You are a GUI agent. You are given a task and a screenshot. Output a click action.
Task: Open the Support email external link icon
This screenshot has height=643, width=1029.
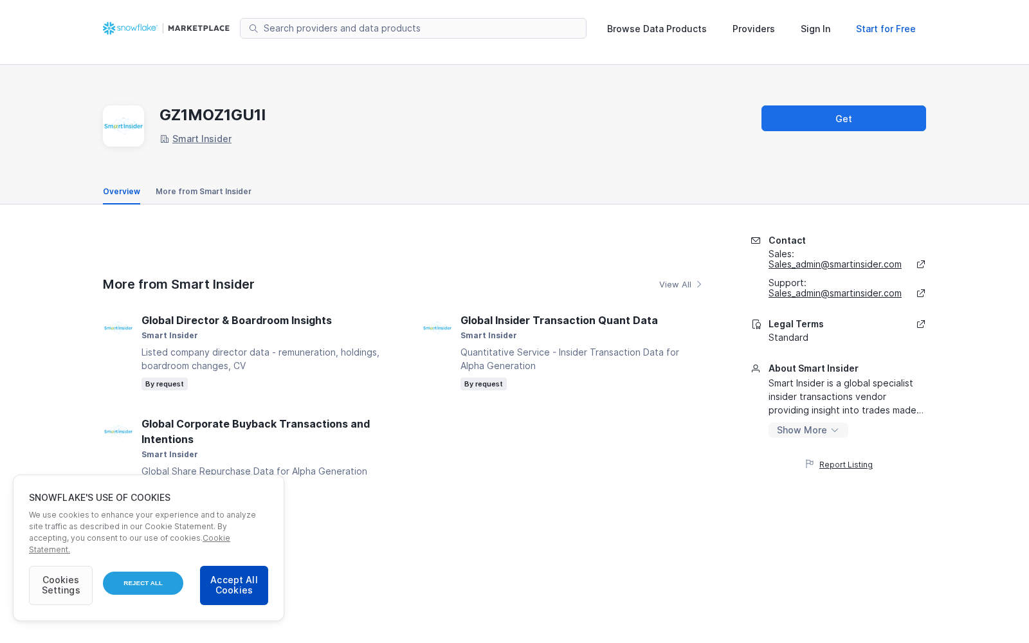(921, 293)
